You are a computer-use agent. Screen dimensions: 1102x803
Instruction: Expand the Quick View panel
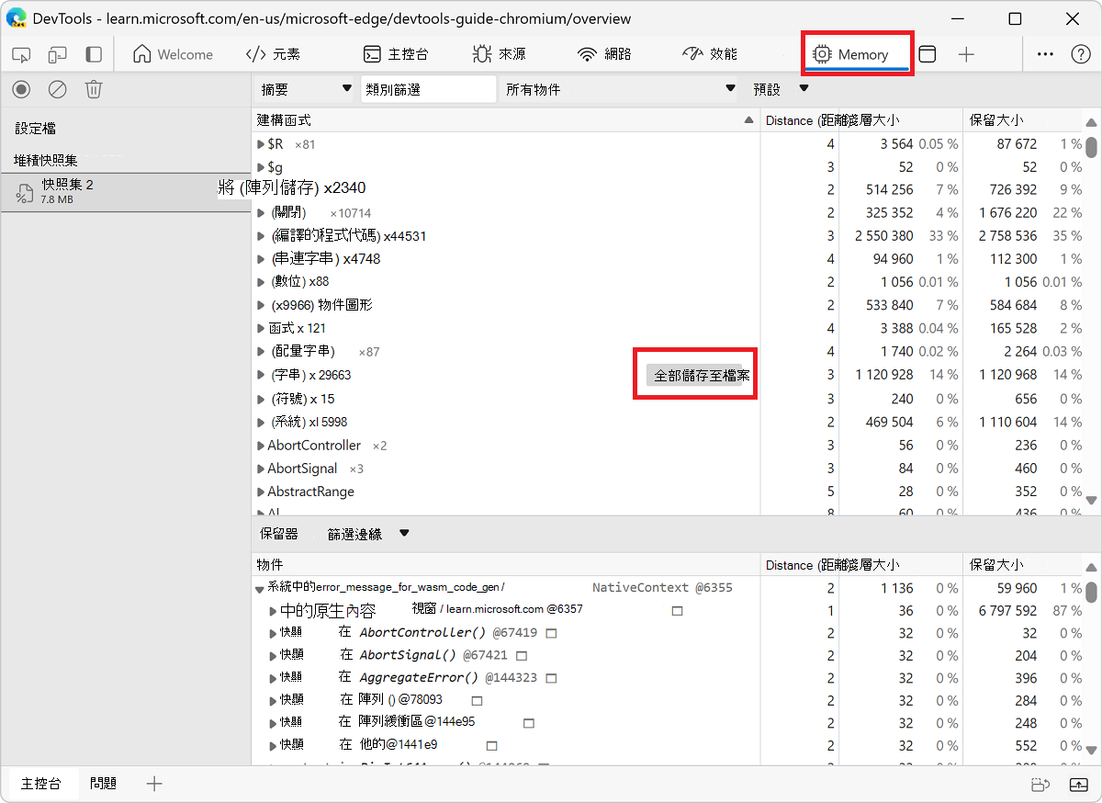pos(1077,784)
